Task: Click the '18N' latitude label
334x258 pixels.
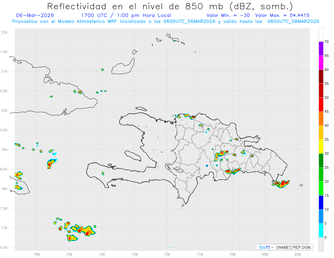Action: click(x=5, y=189)
